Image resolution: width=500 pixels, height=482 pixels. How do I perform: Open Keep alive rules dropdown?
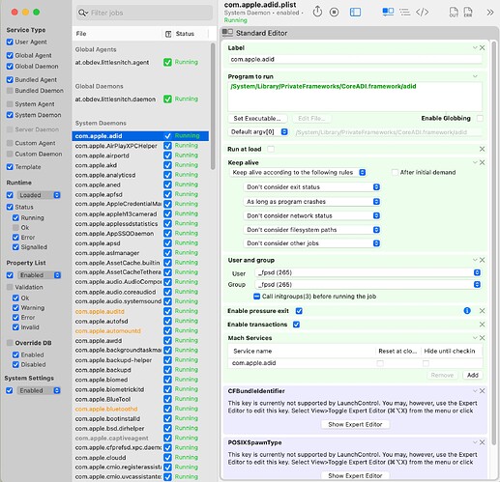click(x=298, y=172)
